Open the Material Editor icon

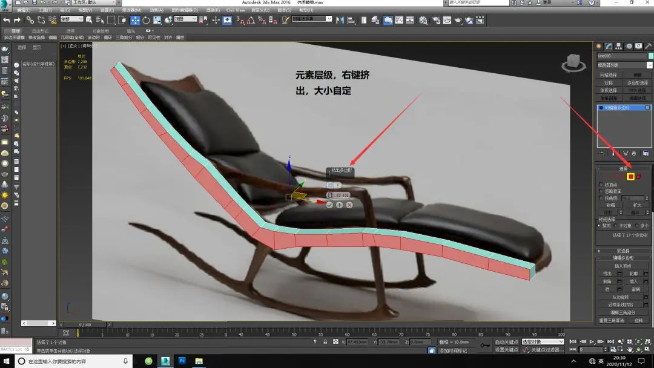[423, 19]
